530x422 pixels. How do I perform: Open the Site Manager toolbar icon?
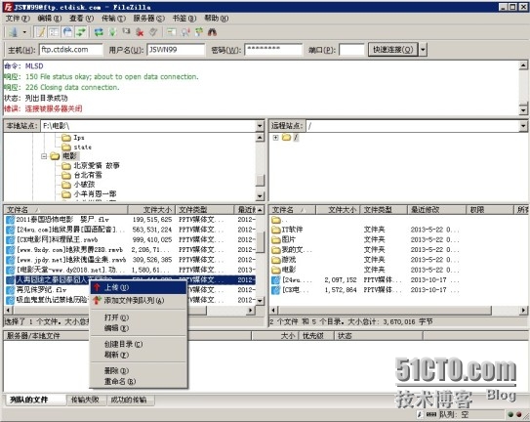14,32
